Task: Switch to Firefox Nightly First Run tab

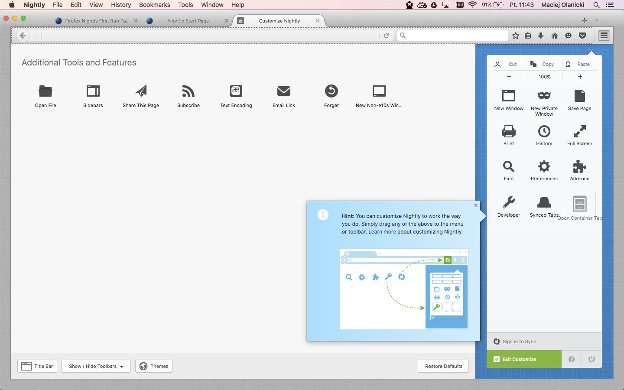Action: point(96,21)
